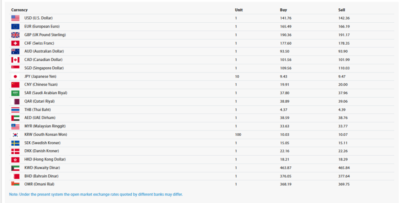Click the Sell column header
This screenshot has height=203, width=399.
click(342, 10)
